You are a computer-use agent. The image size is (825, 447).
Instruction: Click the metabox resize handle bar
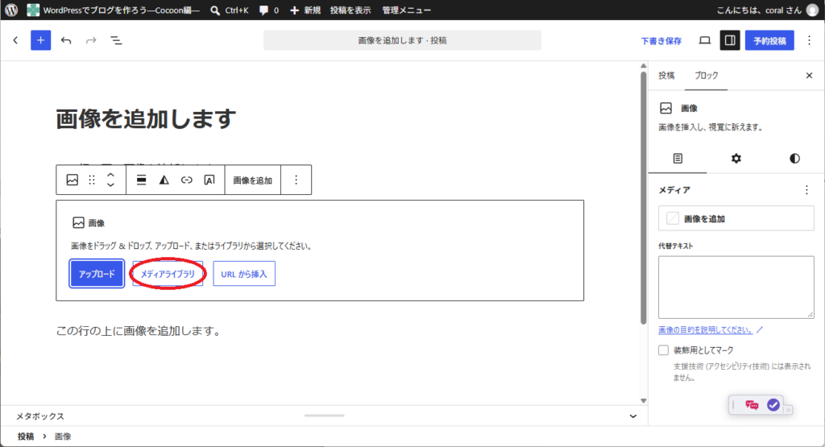(x=324, y=416)
